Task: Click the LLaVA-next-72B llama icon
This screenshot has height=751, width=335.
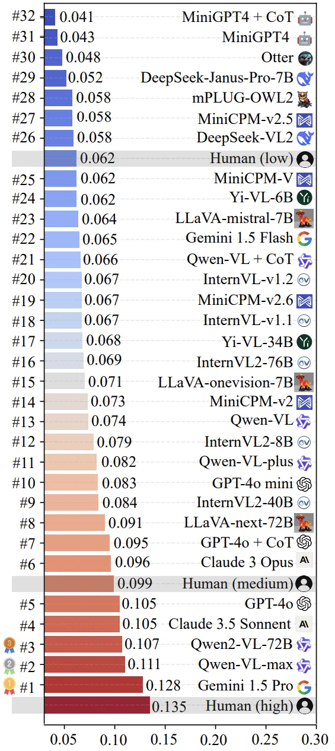Action: [x=305, y=522]
